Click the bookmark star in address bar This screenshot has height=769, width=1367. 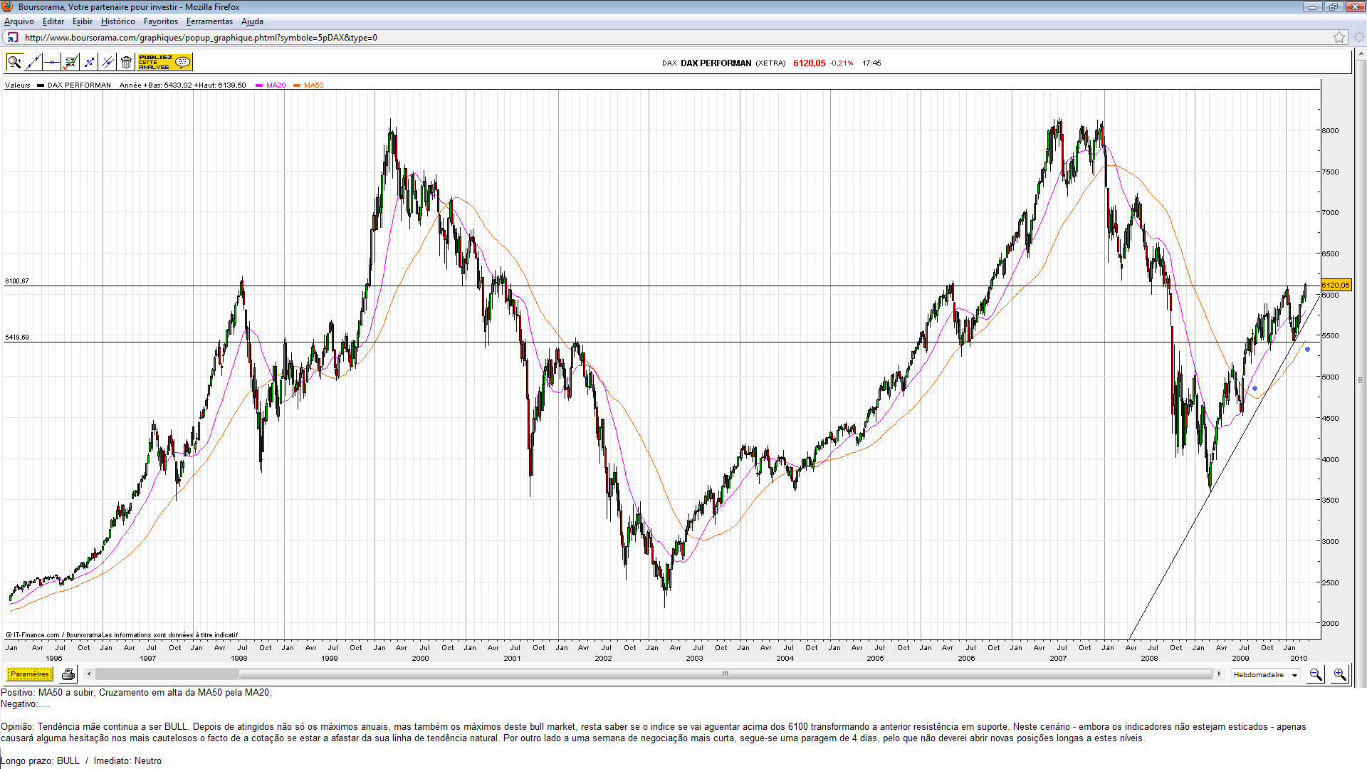coord(1339,38)
